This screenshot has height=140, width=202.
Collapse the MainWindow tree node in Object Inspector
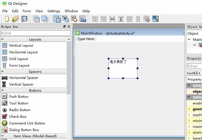pos(189,39)
